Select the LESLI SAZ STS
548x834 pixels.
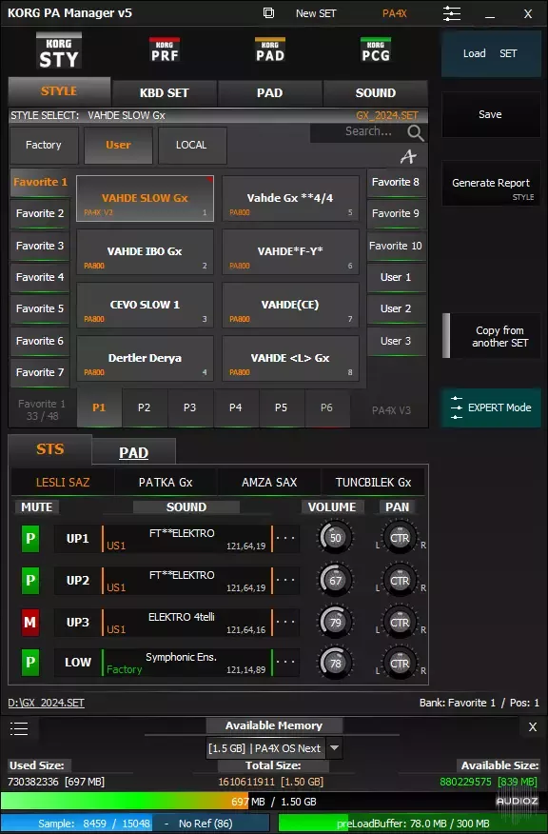click(x=63, y=483)
